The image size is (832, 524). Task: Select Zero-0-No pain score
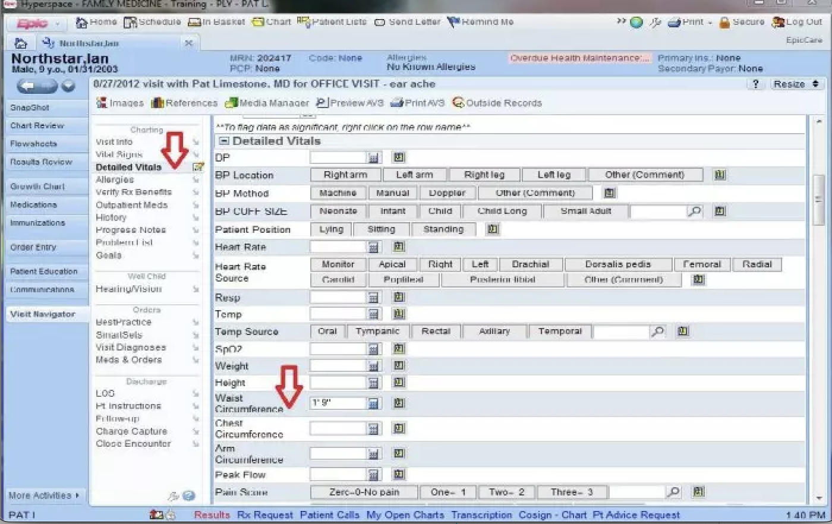364,492
